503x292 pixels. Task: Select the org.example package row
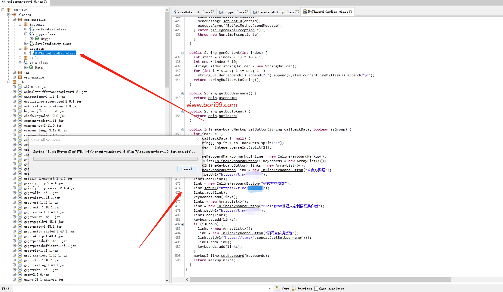(x=34, y=77)
